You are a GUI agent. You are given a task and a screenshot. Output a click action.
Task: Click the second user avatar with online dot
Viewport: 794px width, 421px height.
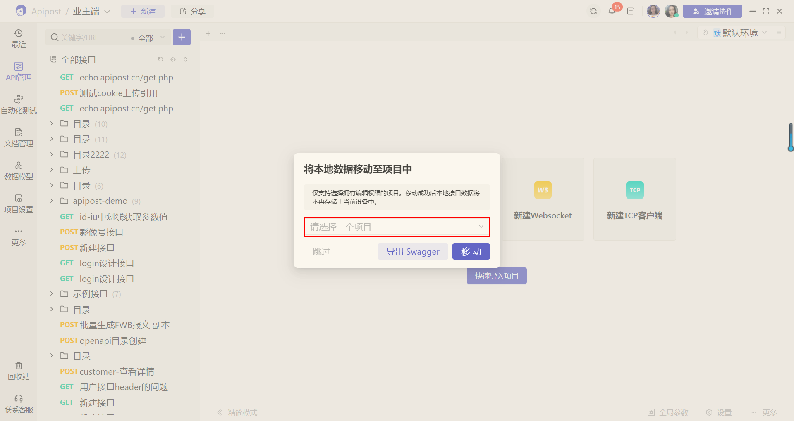pos(672,11)
